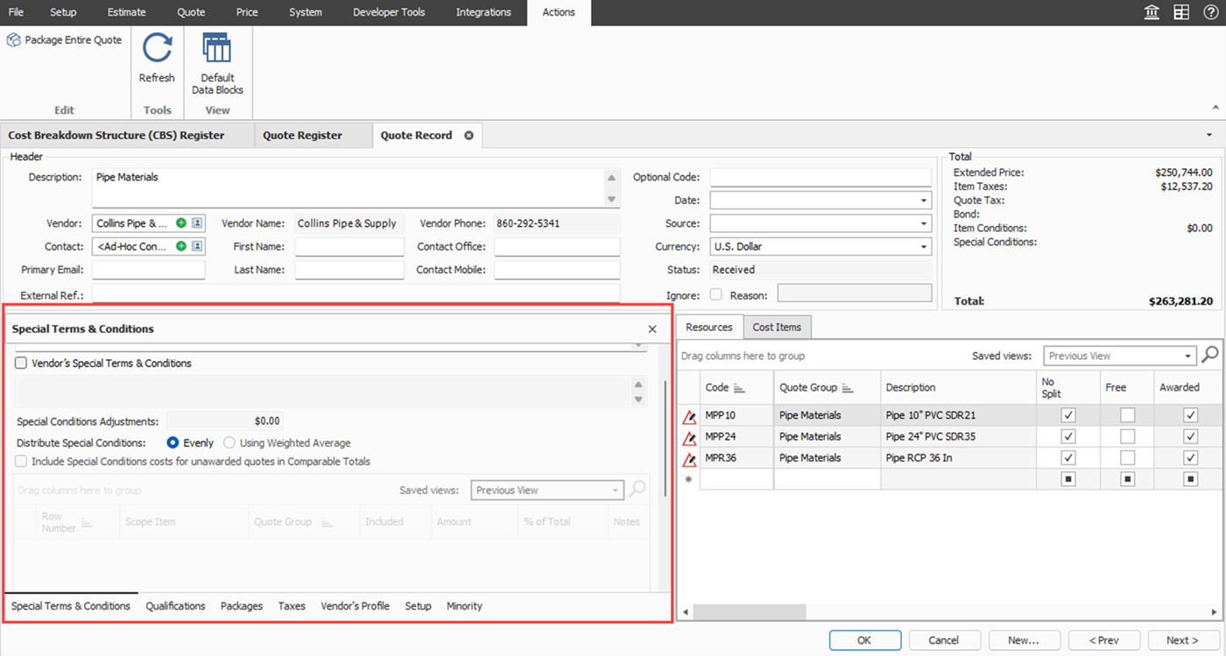Click the OK button
The width and height of the screenshot is (1226, 656).
864,640
